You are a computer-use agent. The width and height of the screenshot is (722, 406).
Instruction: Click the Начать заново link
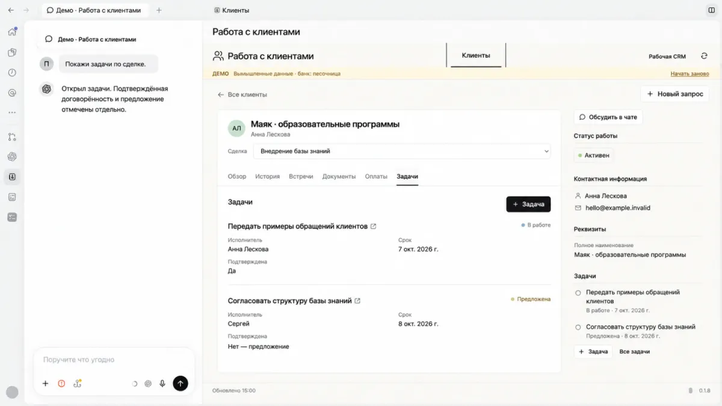pos(690,73)
